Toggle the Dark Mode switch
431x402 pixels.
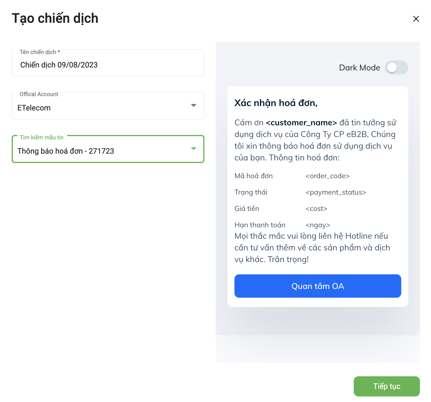pyautogui.click(x=396, y=67)
